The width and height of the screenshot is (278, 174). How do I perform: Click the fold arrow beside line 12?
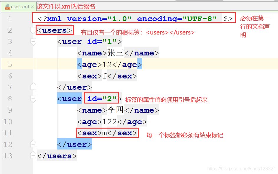click(33, 144)
